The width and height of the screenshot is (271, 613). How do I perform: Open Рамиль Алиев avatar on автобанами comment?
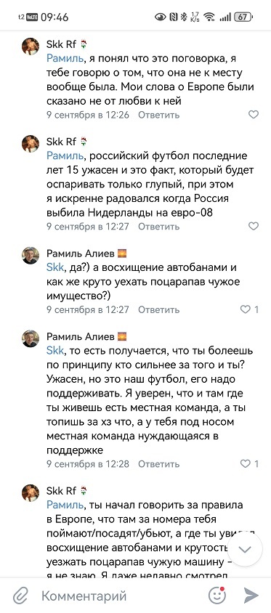pyautogui.click(x=31, y=256)
